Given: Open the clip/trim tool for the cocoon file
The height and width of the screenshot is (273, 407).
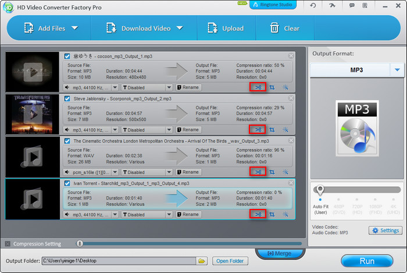Looking at the screenshot, I should [x=258, y=87].
